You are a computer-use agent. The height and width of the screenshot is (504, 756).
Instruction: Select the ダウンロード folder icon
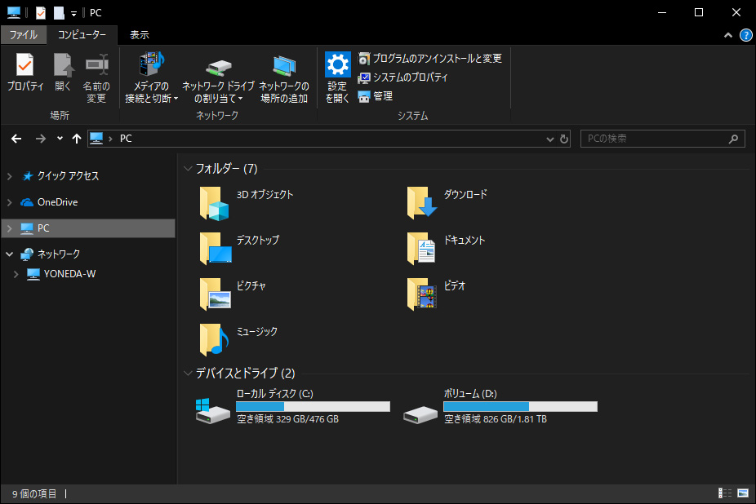[422, 204]
